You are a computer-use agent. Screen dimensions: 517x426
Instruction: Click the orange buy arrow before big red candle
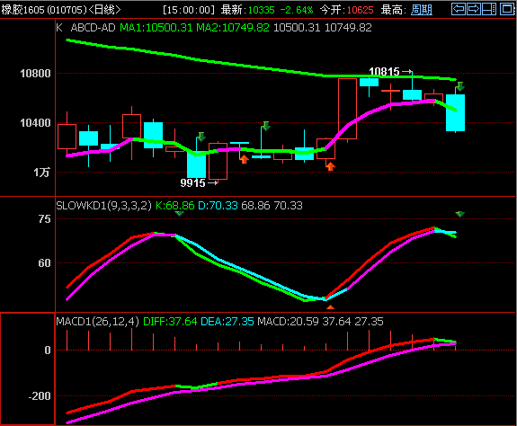tap(330, 166)
